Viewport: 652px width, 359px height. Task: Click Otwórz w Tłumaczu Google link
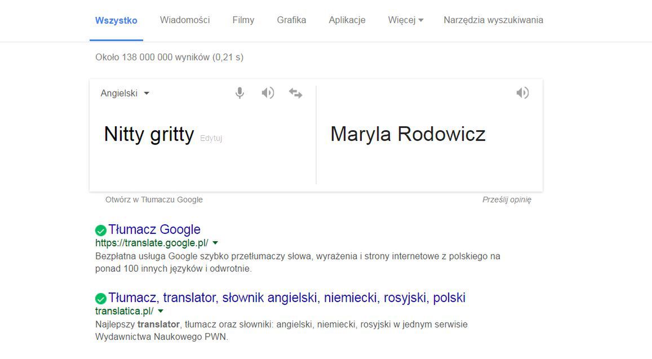click(154, 200)
